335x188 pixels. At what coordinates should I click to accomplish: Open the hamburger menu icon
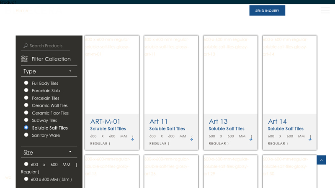point(325,10)
